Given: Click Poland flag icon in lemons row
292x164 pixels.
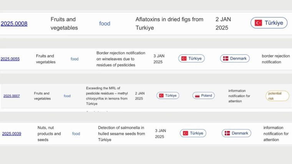Looking at the screenshot, I should (x=197, y=95).
